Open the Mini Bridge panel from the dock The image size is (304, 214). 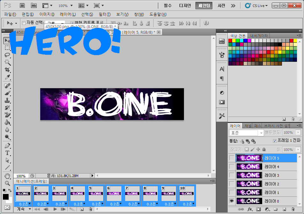click(222, 41)
